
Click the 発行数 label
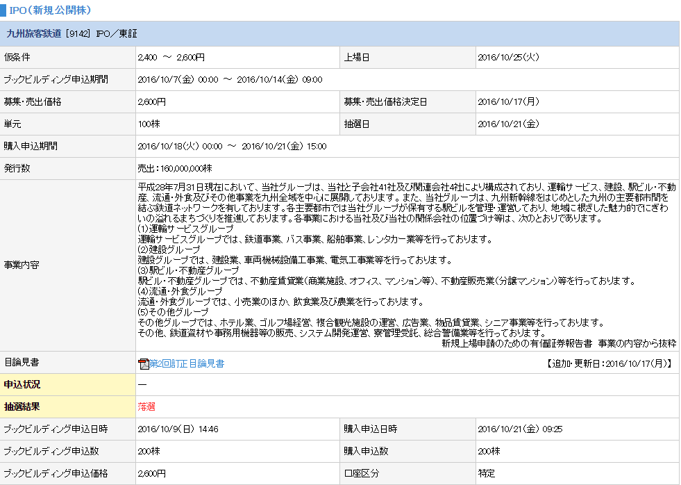(x=17, y=168)
